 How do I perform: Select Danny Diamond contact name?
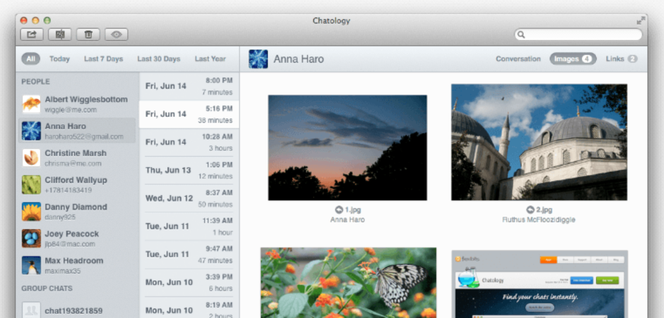coord(76,207)
